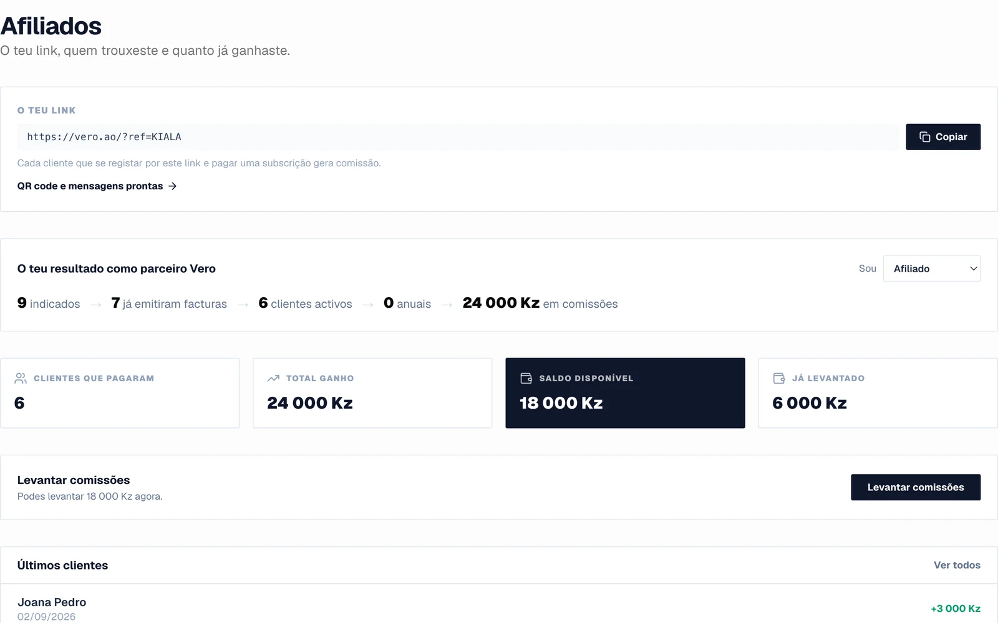Click the trending icon beside Total ganho

pos(273,378)
